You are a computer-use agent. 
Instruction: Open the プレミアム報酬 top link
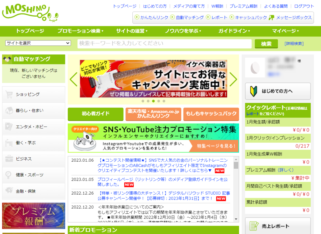tap(243, 6)
